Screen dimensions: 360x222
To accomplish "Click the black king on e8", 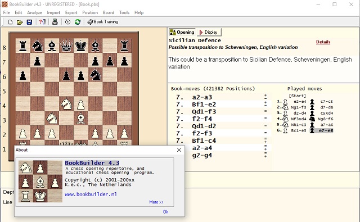I will coord(81,46).
